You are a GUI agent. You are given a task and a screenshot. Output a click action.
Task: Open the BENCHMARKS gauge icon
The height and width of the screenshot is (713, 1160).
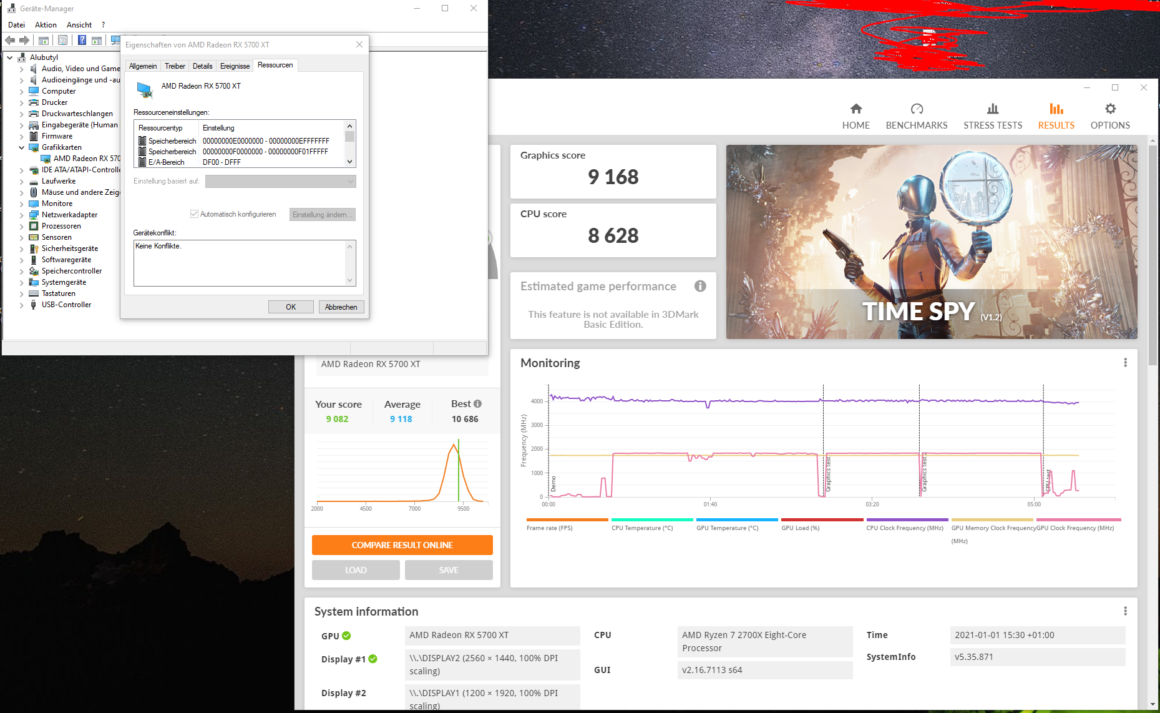(916, 109)
